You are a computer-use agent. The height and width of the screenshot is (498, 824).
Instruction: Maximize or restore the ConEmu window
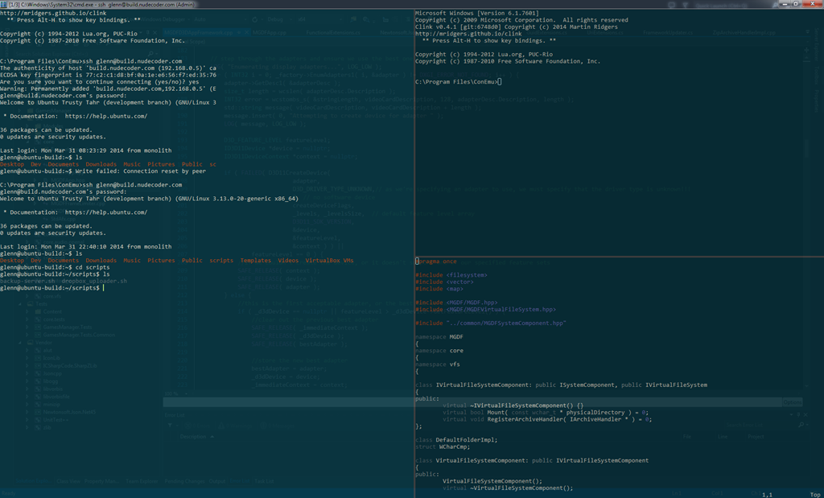[797, 4]
